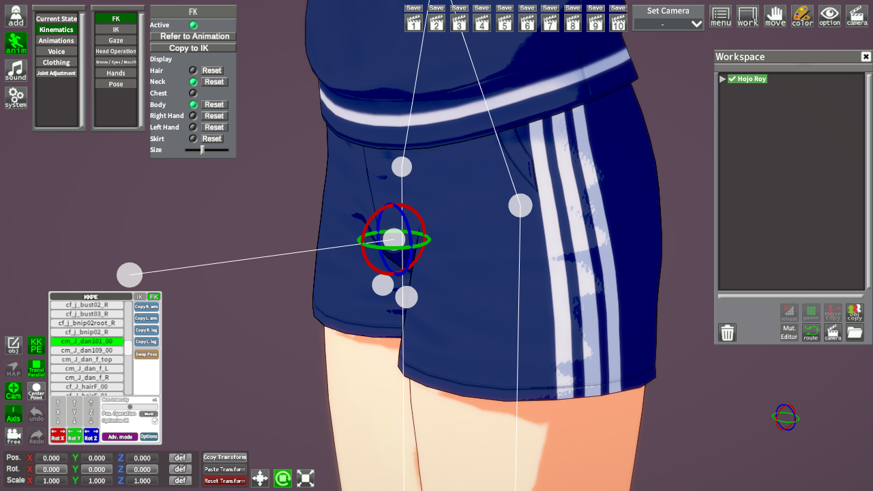The width and height of the screenshot is (873, 491).
Task: Select the Head Operation submenu item
Action: click(116, 52)
